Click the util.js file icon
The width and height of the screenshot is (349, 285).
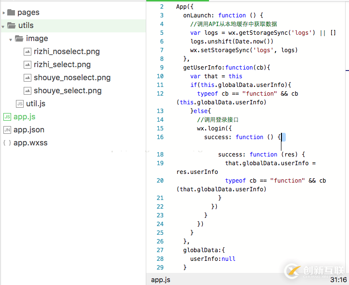pyautogui.click(x=19, y=104)
